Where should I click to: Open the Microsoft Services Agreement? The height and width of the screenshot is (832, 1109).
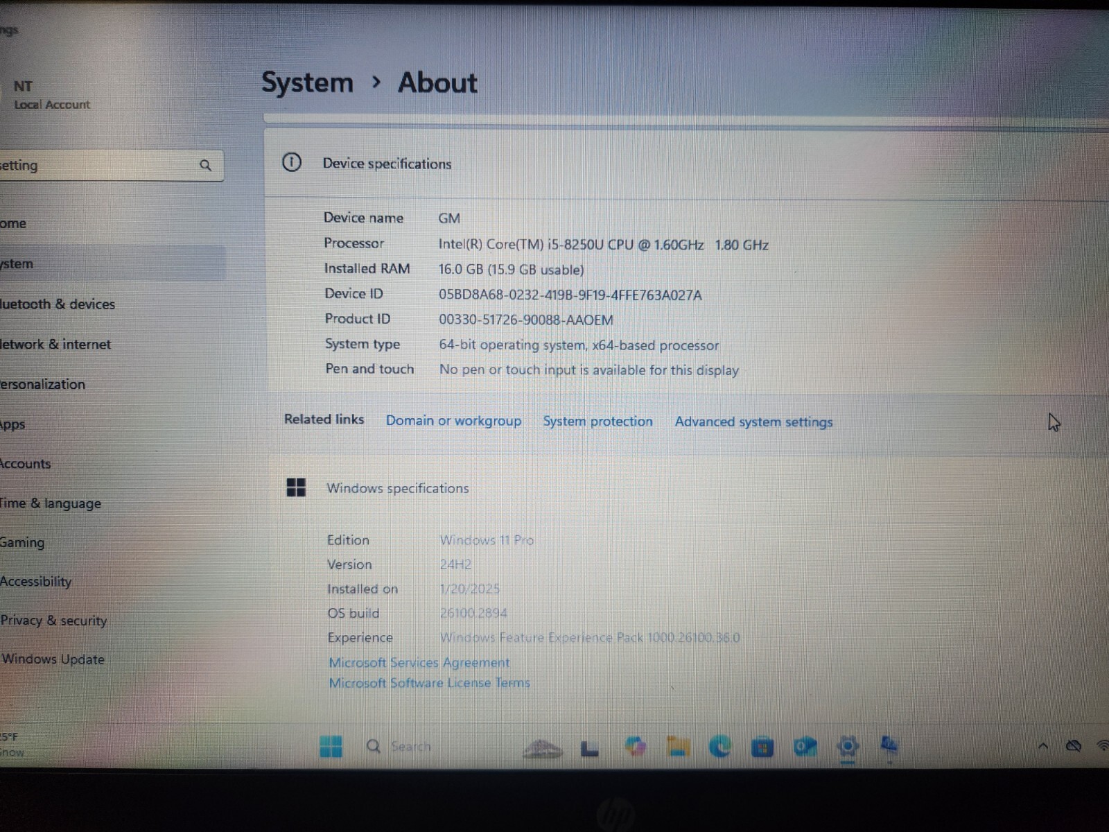[x=419, y=662]
